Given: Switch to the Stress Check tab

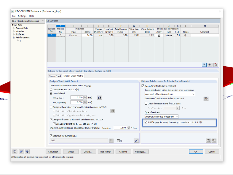Looking at the screenshot, I should [55, 76].
